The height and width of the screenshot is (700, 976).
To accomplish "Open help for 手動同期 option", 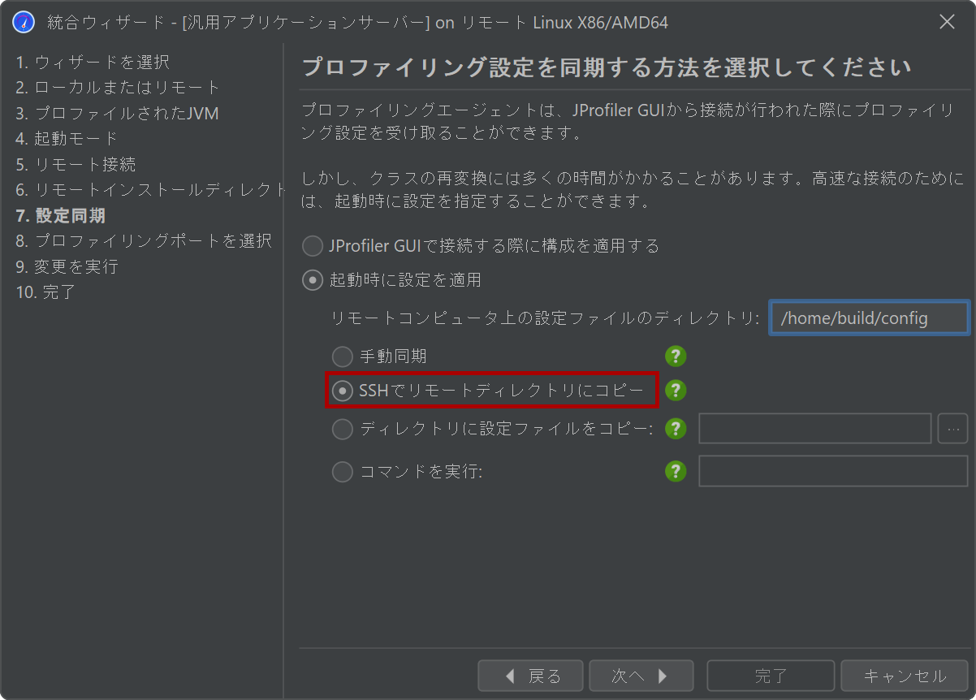I will pos(676,356).
